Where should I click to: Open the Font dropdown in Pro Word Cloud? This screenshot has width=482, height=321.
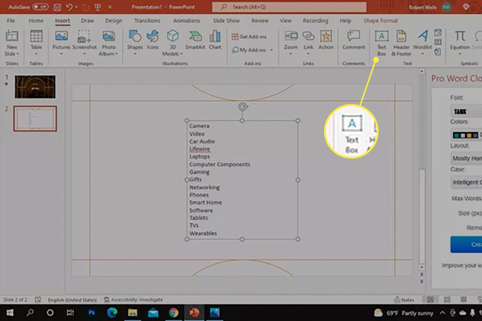[466, 111]
